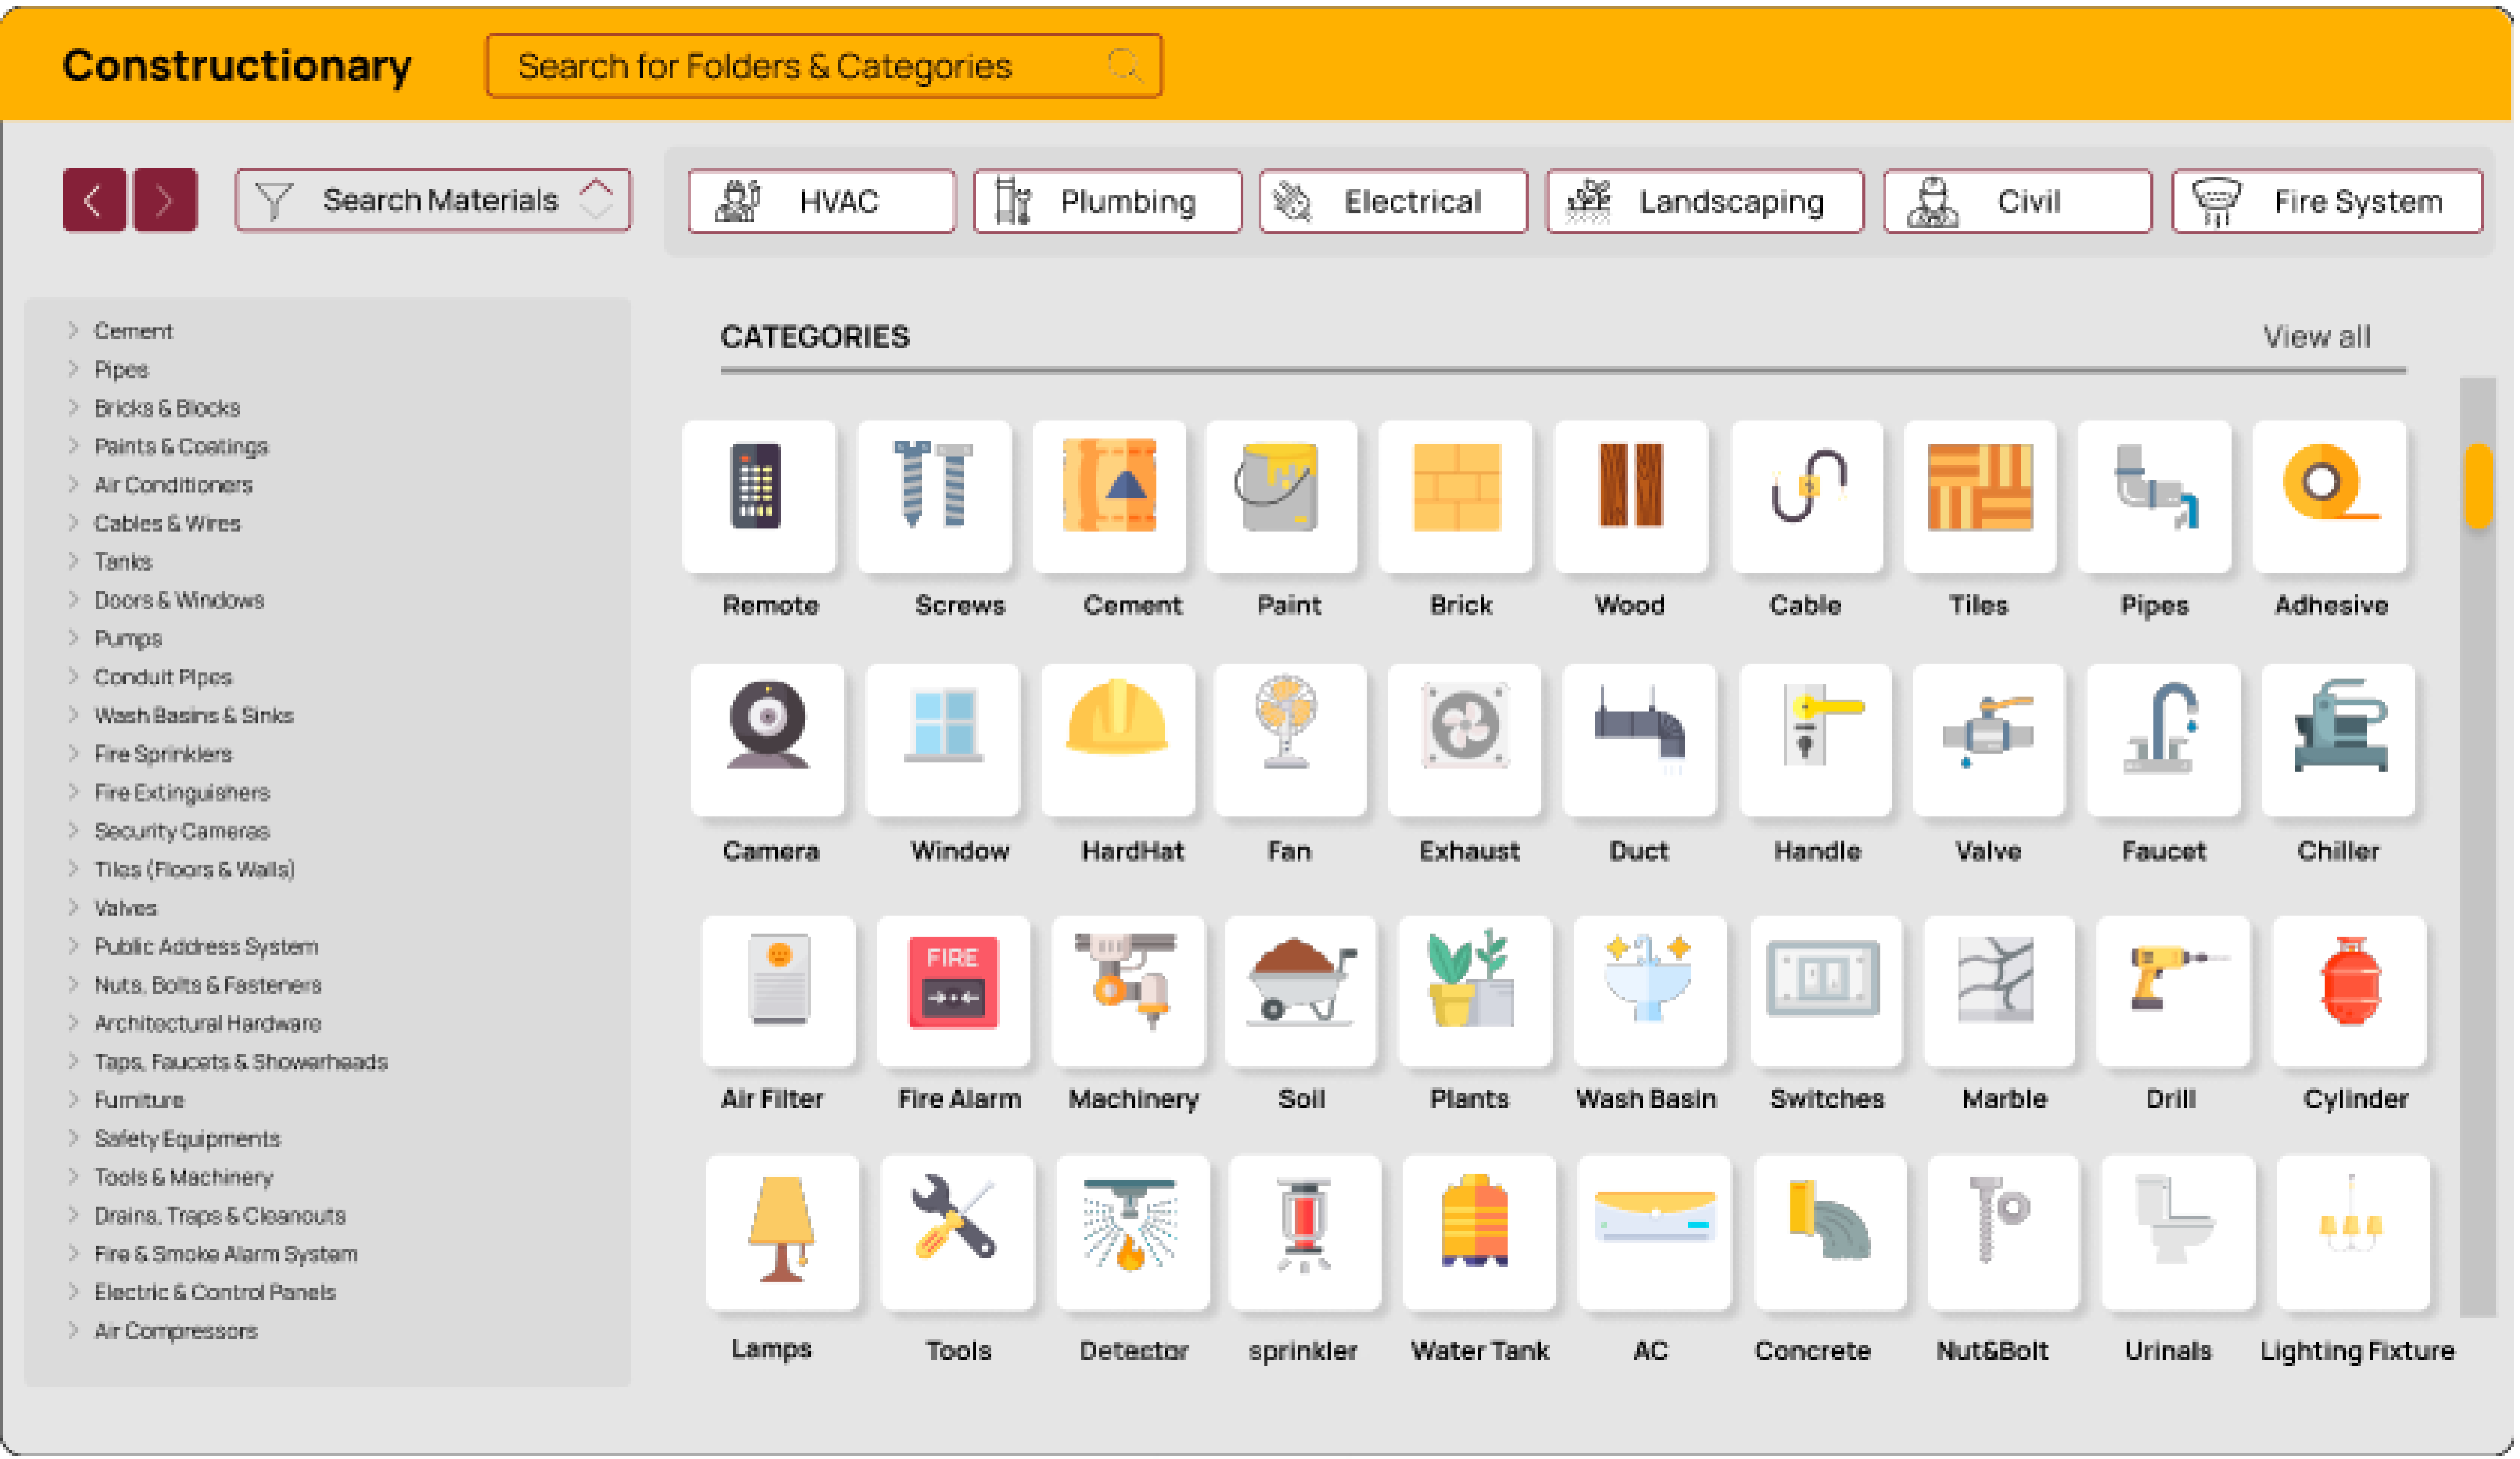
Task: Go back with the left arrow button
Action: (x=95, y=201)
